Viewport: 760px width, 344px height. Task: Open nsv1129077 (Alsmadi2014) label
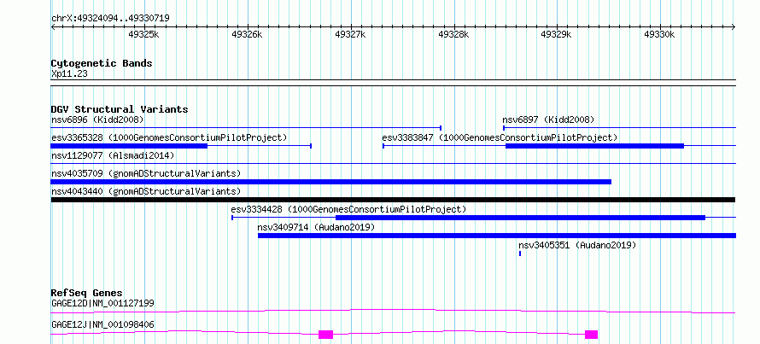(113, 155)
